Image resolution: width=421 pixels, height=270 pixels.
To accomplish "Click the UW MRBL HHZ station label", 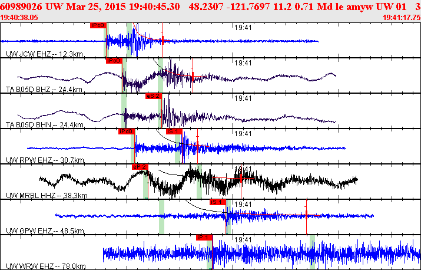I will pos(47,196).
